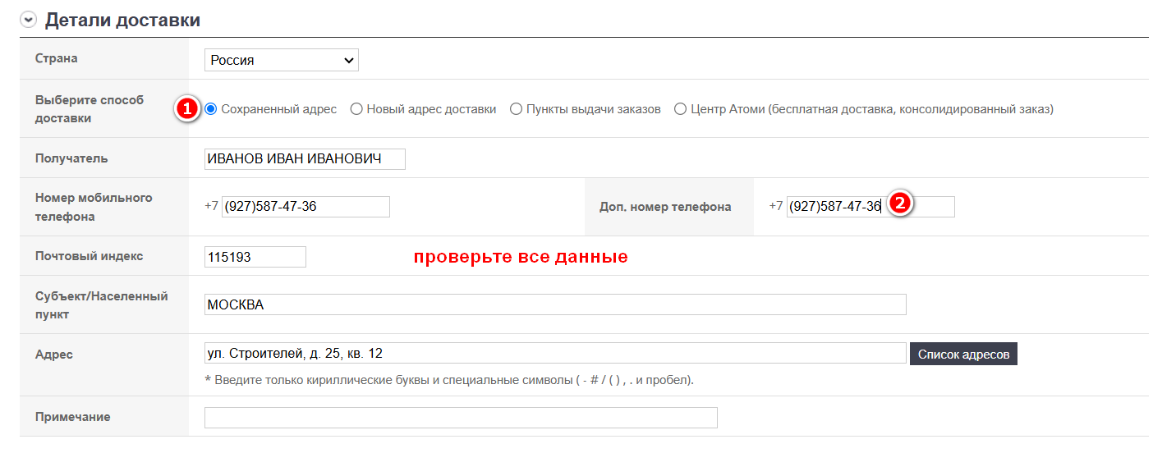The height and width of the screenshot is (453, 1153).
Task: Choose Центр Атоми free delivery option
Action: click(680, 109)
